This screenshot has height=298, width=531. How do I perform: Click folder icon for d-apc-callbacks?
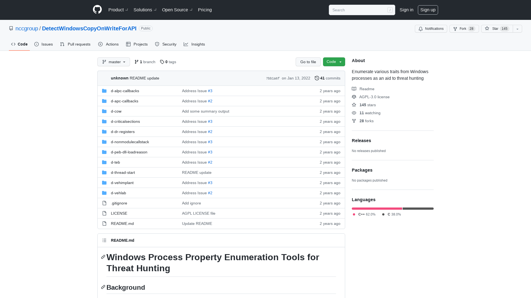(104, 101)
